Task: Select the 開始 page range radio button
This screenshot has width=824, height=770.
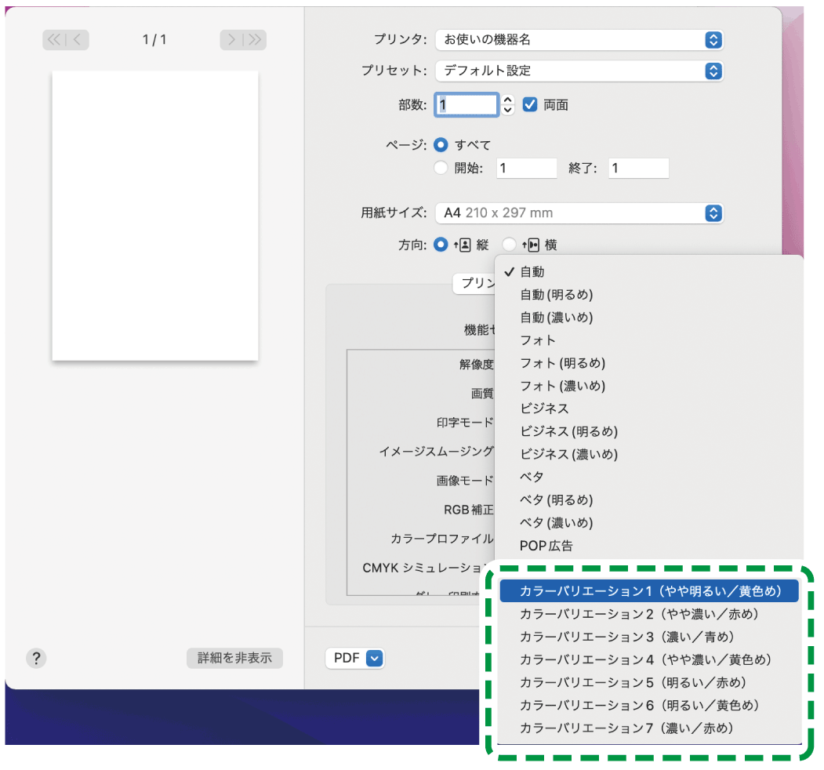Action: pos(441,168)
